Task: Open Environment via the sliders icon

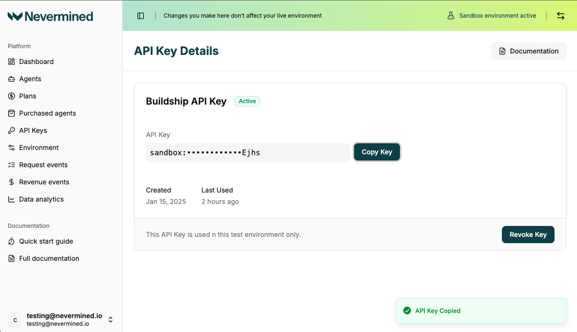Action: tap(11, 148)
